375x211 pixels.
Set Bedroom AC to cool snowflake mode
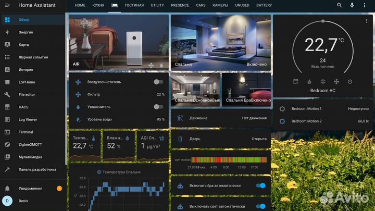pyautogui.click(x=322, y=82)
